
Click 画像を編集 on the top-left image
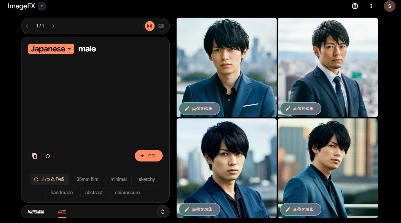coord(199,109)
